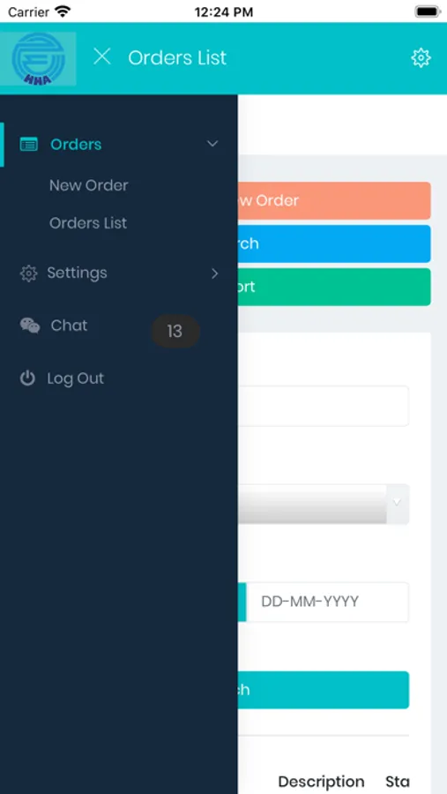Screen dimensions: 447x794
Task: Click the Log Out power icon
Action: point(27,378)
